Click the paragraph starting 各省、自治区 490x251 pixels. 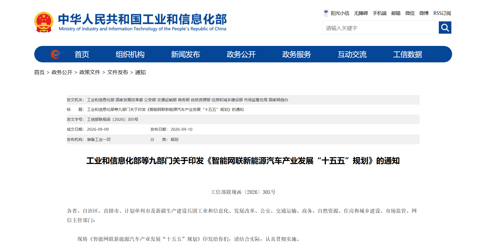(242, 216)
